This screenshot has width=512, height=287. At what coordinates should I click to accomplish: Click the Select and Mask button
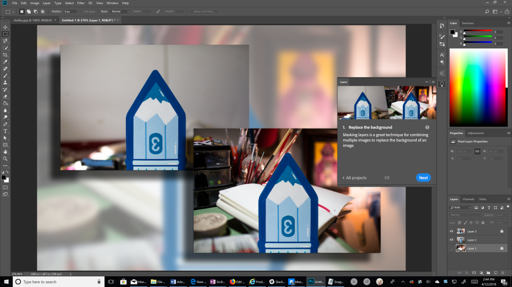point(204,11)
